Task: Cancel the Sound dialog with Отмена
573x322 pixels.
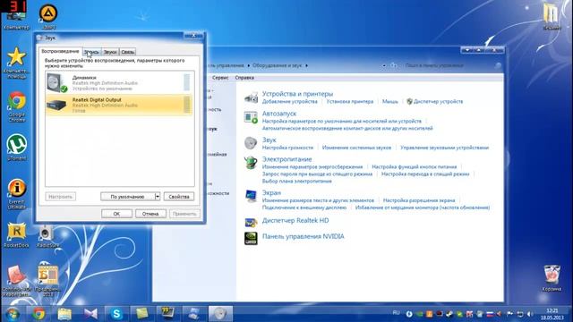Action: [150, 214]
